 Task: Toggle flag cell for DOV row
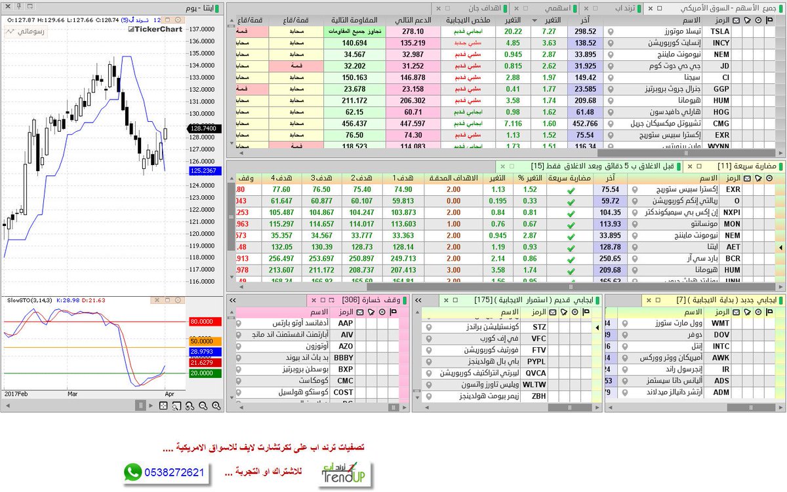(x=771, y=335)
